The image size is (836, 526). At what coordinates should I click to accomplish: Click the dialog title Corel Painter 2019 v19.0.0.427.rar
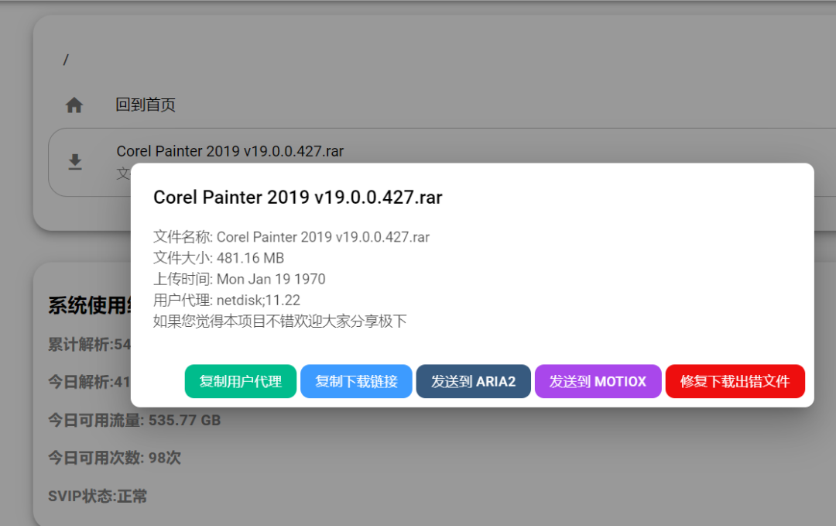(297, 197)
